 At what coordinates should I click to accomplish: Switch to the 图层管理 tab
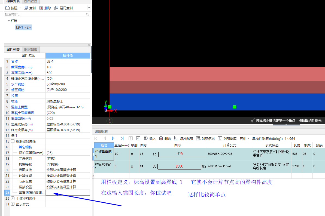(x=31, y=50)
